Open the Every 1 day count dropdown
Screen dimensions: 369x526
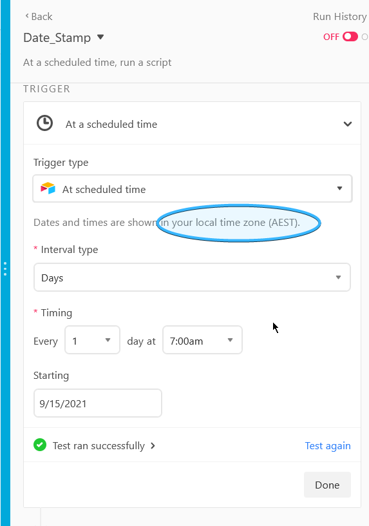tap(93, 340)
